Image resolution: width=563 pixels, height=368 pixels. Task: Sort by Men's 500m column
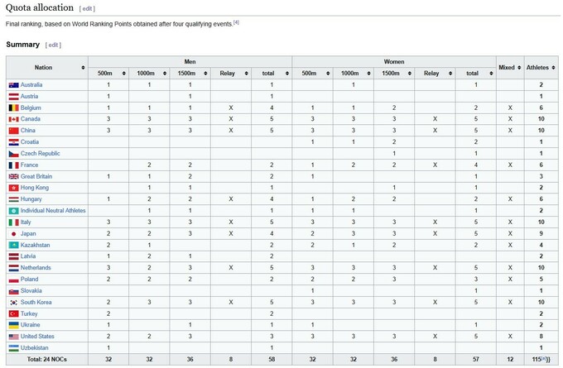123,74
